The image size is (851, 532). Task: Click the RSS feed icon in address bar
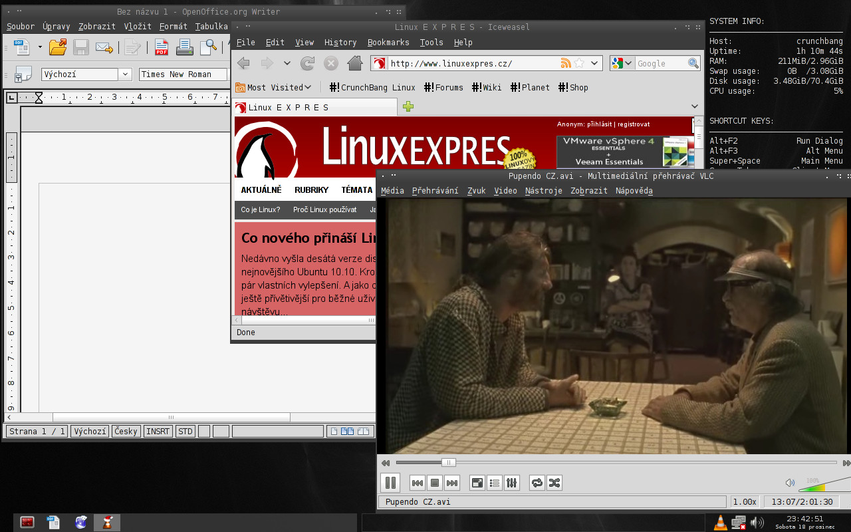point(566,63)
